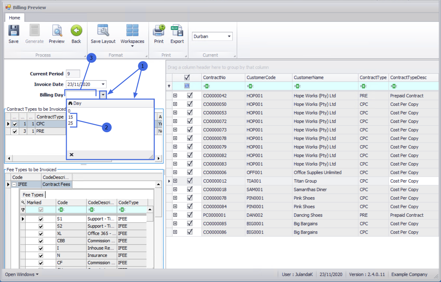
Task: Click the right arrow of Contract Types scrollbar
Action: 158,159
